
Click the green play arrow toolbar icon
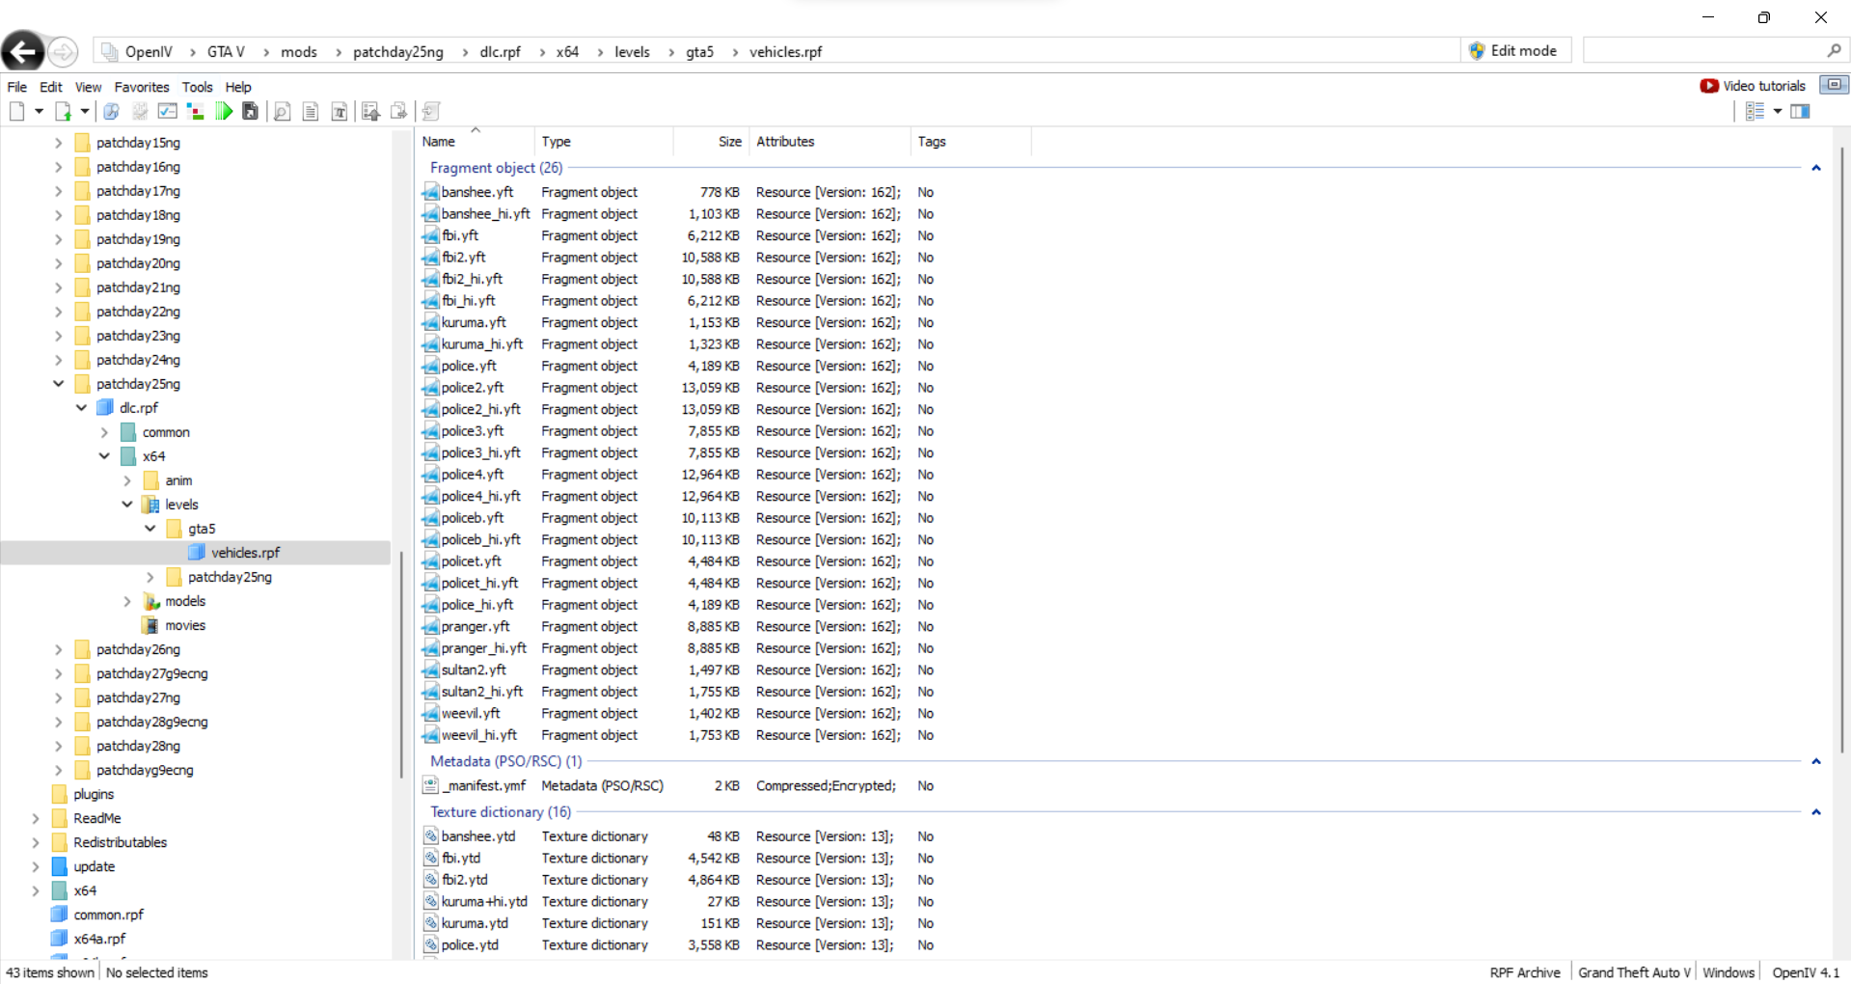(x=224, y=112)
